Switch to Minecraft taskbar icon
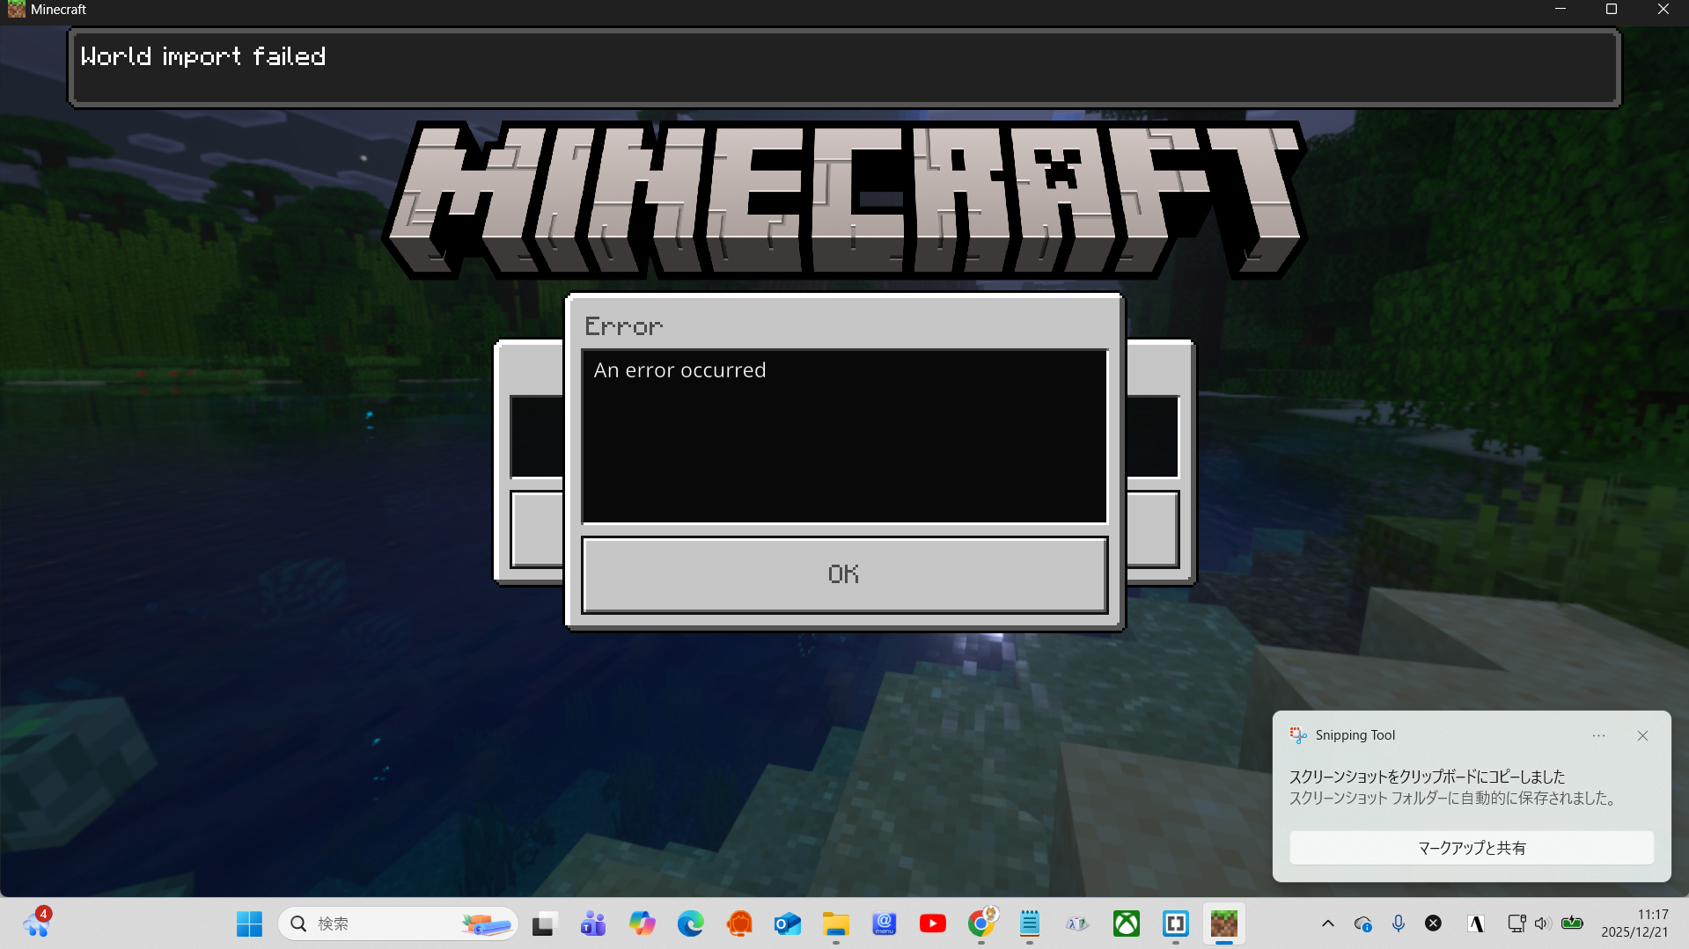This screenshot has width=1689, height=949. 1223,923
